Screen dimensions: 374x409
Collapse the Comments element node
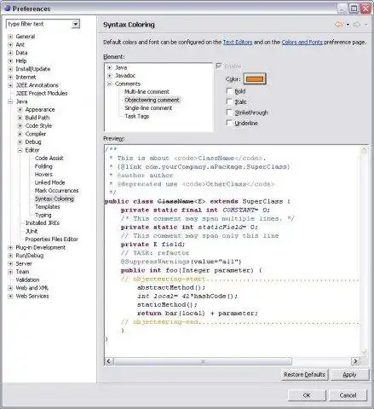click(x=110, y=84)
